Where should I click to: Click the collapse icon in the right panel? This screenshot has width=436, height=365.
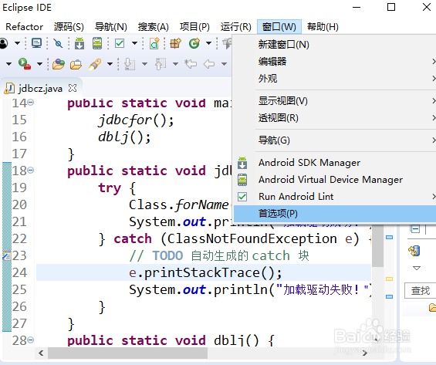tap(415, 229)
